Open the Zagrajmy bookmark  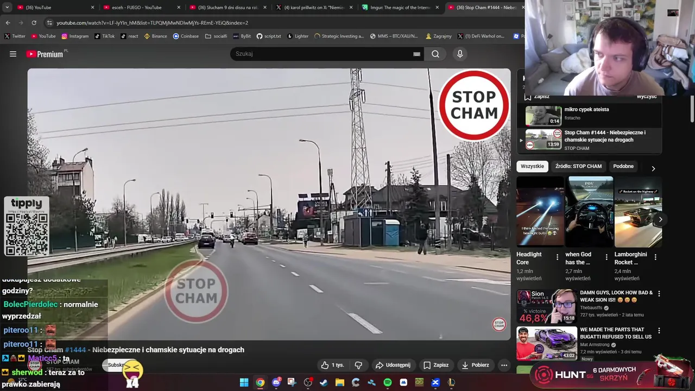pyautogui.click(x=439, y=36)
